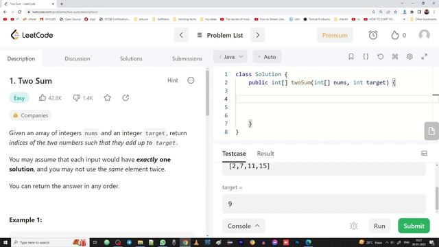Bookmark this page with star icon
Viewport: 439px width, 247px height.
[395, 12]
